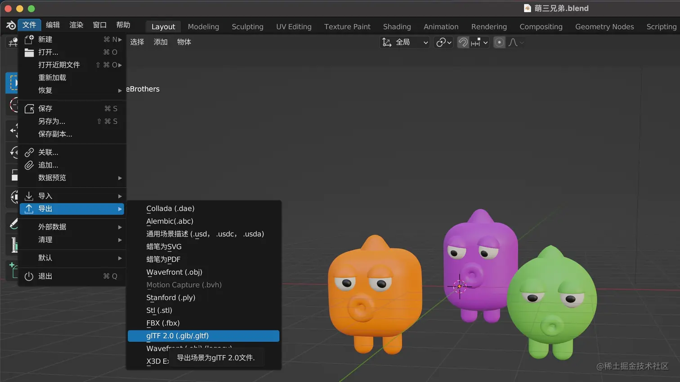Select the green pig model in viewport
This screenshot has height=382, width=680.
[552, 302]
